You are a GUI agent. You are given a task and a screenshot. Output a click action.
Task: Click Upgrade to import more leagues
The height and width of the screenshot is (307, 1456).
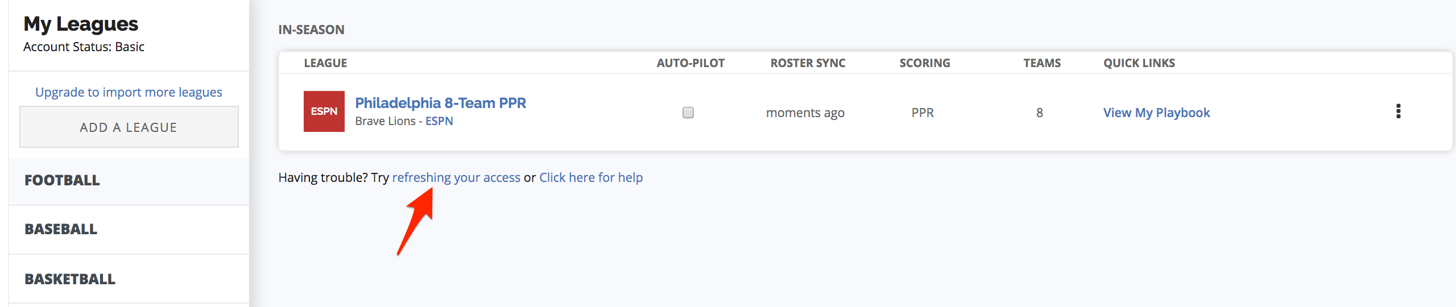tap(129, 92)
